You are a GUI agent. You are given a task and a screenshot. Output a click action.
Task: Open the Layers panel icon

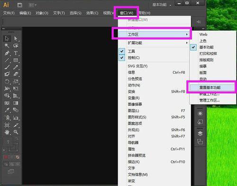[x=200, y=133]
